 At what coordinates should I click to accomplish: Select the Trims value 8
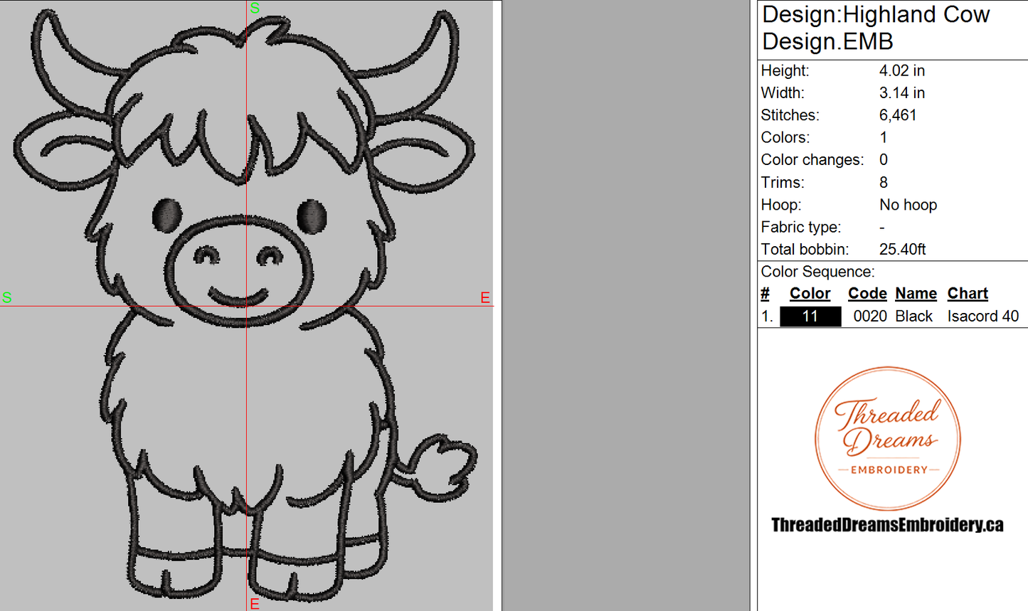coord(884,183)
